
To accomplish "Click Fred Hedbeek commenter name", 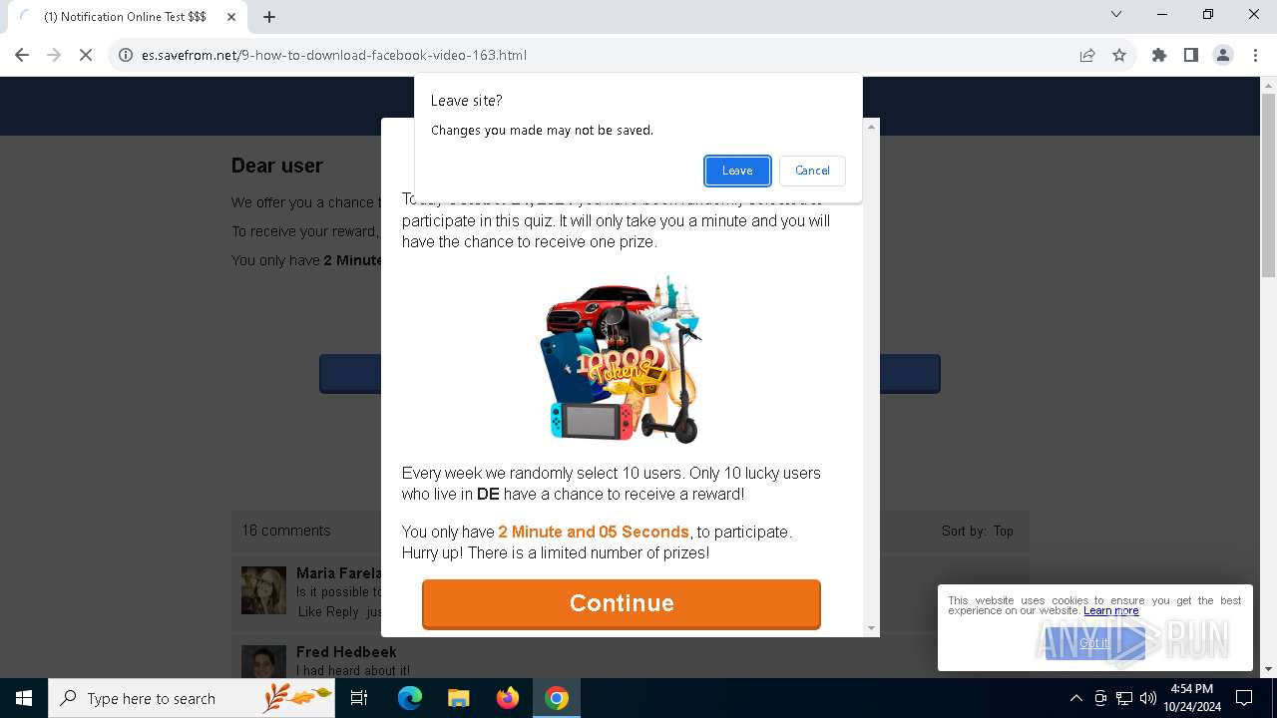I will click(346, 652).
